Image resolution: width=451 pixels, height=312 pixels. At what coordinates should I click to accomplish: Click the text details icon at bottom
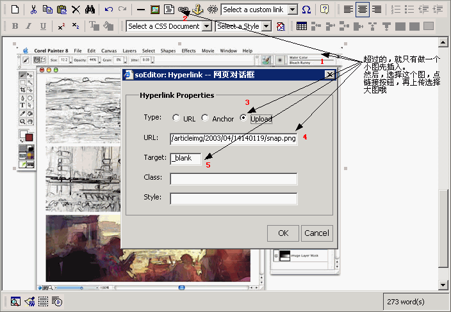[57, 301]
